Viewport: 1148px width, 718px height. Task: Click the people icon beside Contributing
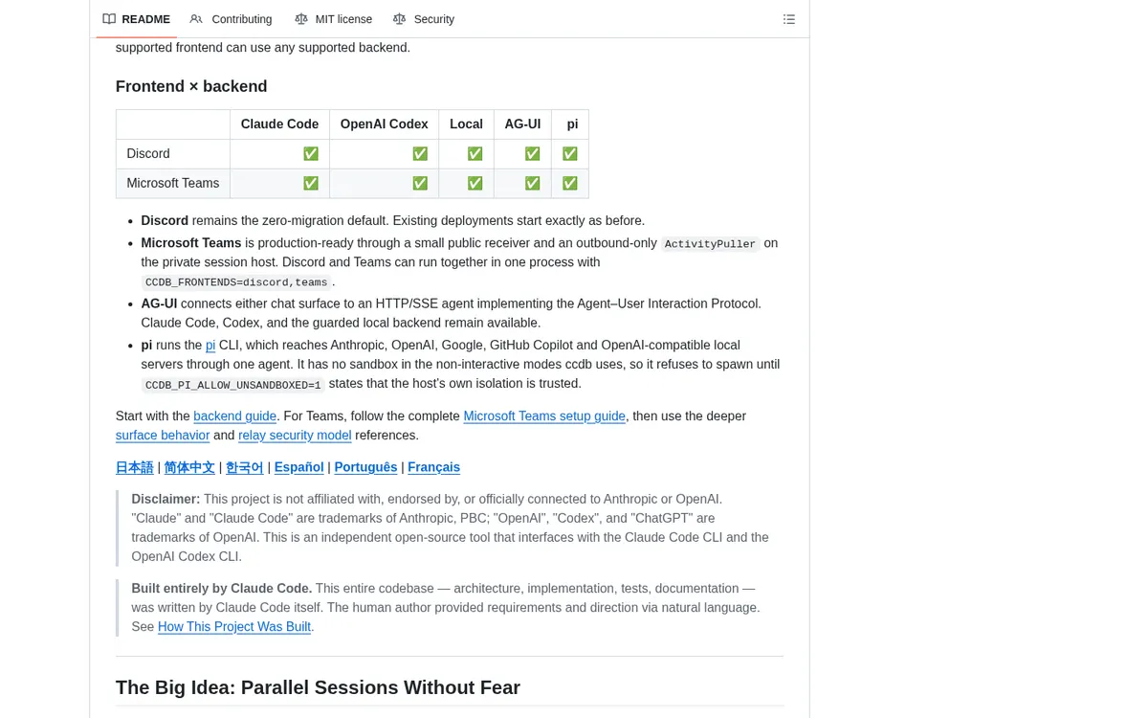tap(196, 19)
